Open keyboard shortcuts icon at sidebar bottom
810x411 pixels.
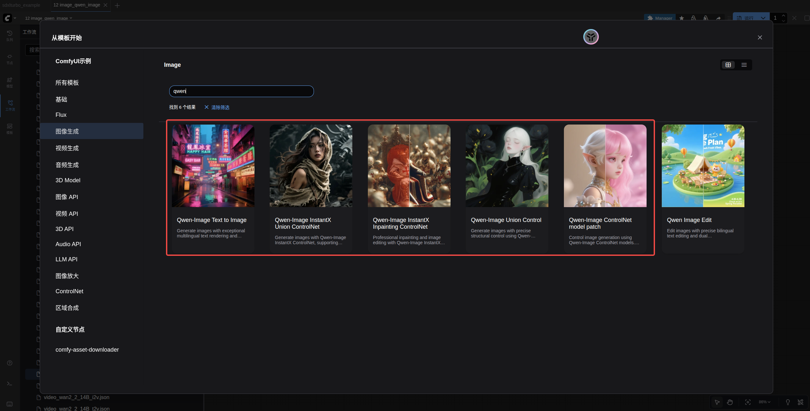click(10, 404)
